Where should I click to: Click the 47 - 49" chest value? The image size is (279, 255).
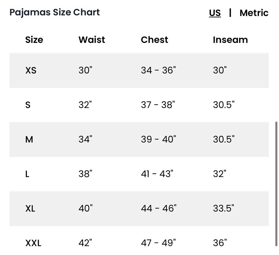click(158, 242)
